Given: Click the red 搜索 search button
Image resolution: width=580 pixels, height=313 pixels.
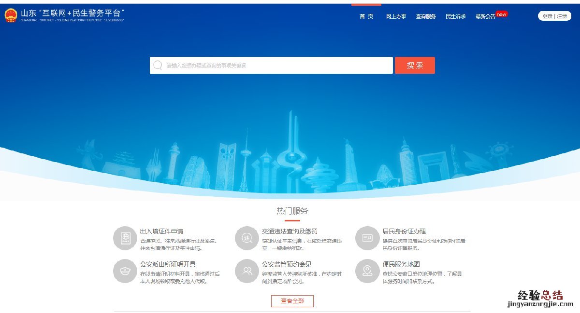Looking at the screenshot, I should point(415,66).
